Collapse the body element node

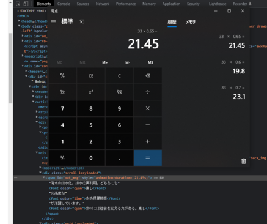(x=19, y=26)
